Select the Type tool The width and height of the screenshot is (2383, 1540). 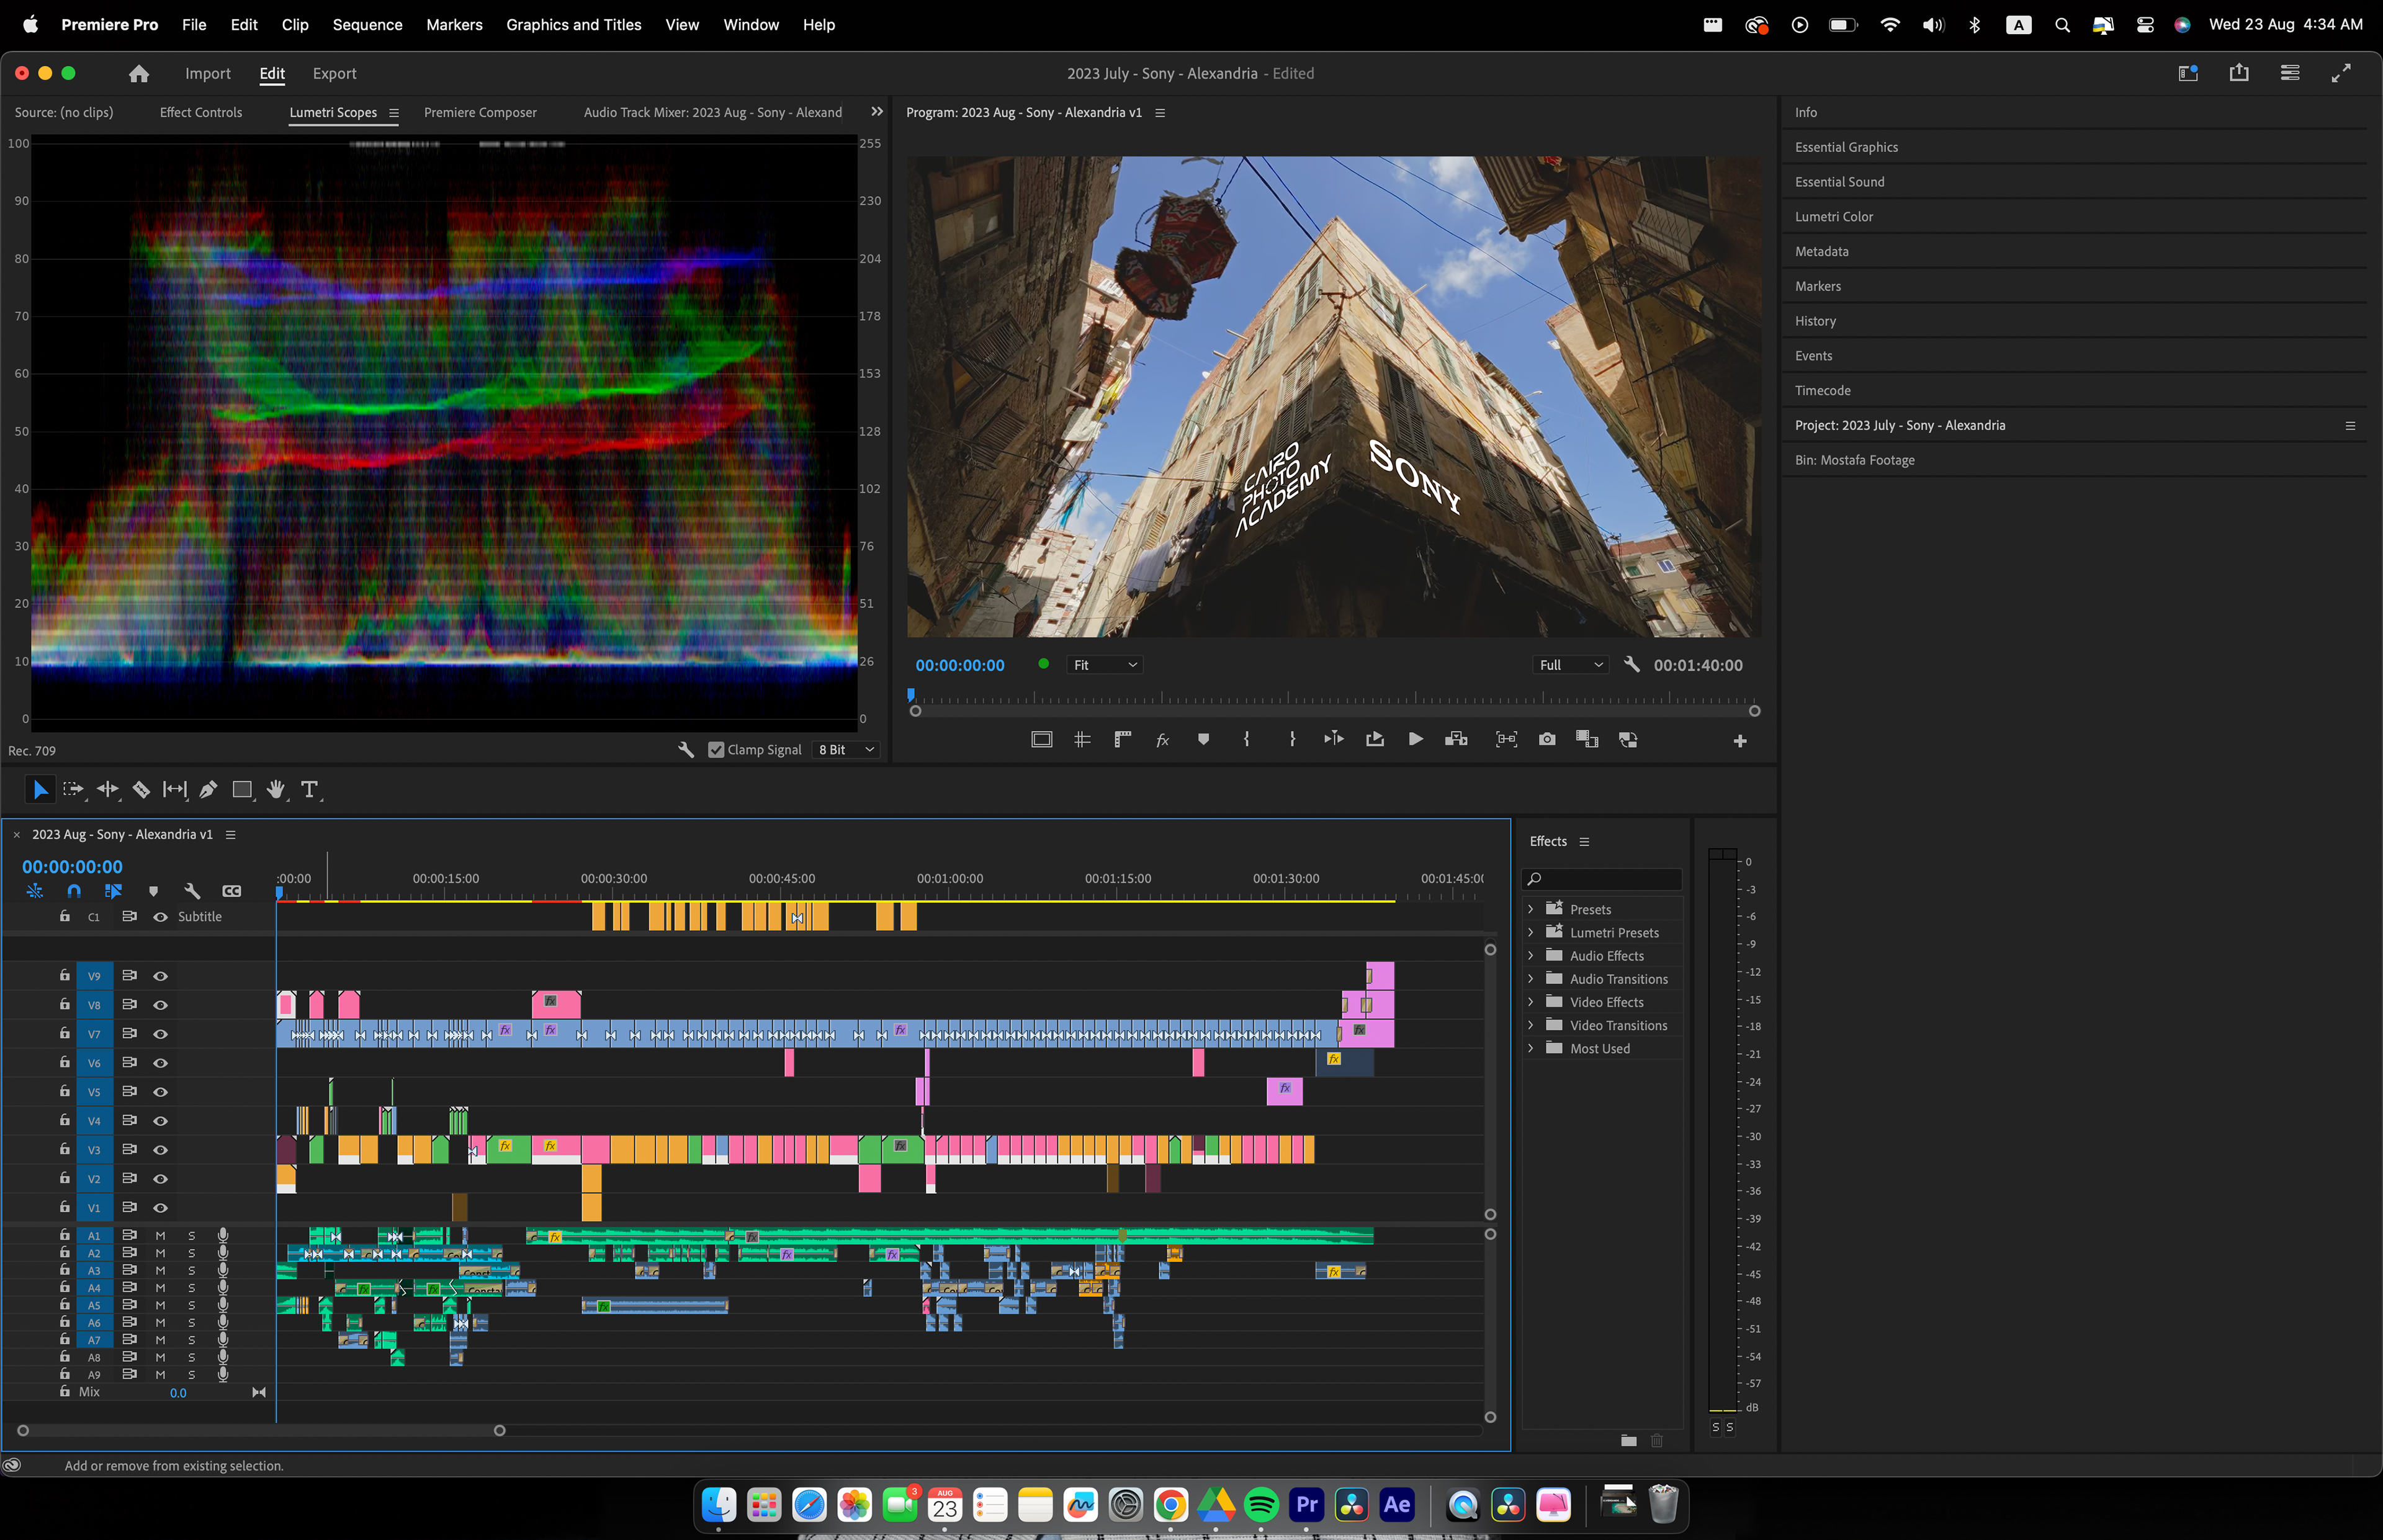(x=310, y=790)
